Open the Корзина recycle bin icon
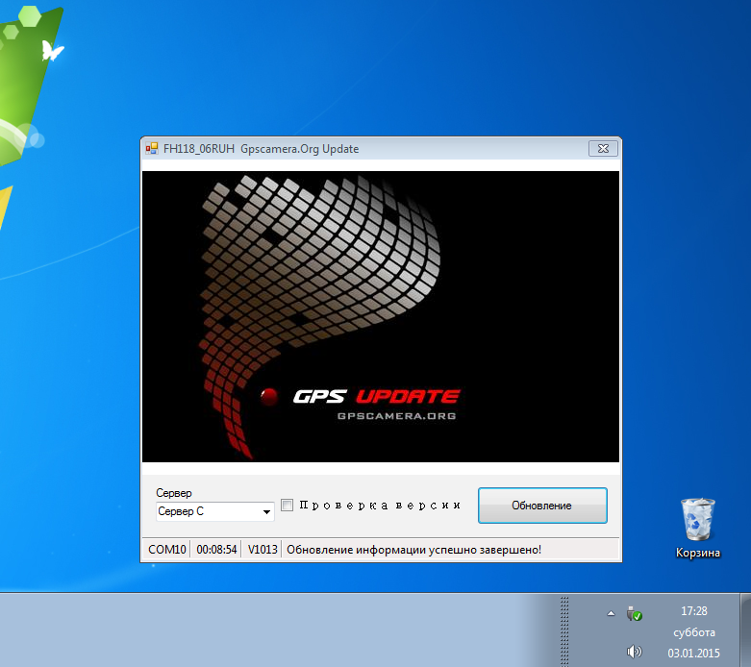The height and width of the screenshot is (667, 751). 698,528
